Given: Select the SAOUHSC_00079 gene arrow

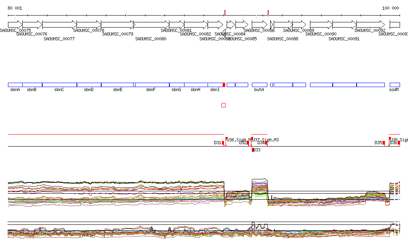Looking at the screenshot, I should point(118,25).
